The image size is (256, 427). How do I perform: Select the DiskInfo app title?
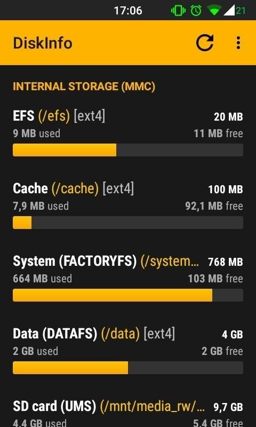pyautogui.click(x=43, y=43)
